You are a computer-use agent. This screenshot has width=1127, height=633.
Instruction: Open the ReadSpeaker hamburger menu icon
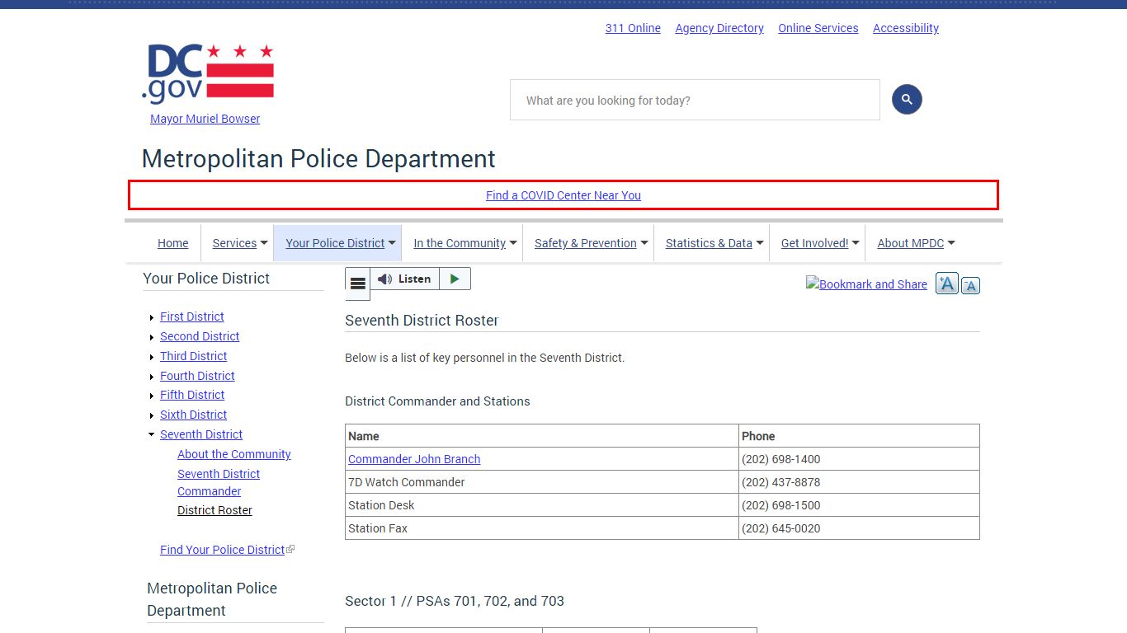coord(357,284)
